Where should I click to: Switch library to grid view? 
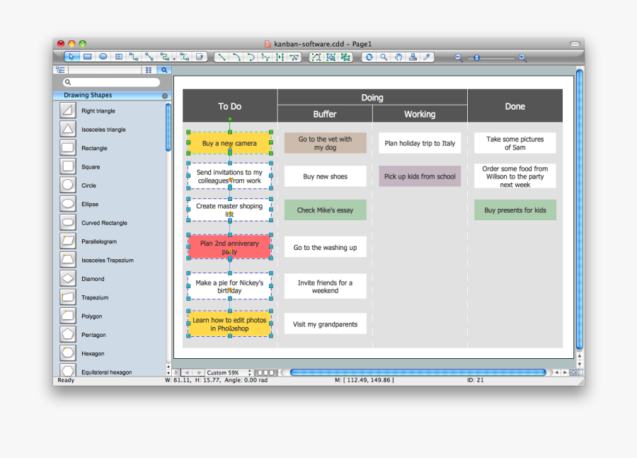149,70
